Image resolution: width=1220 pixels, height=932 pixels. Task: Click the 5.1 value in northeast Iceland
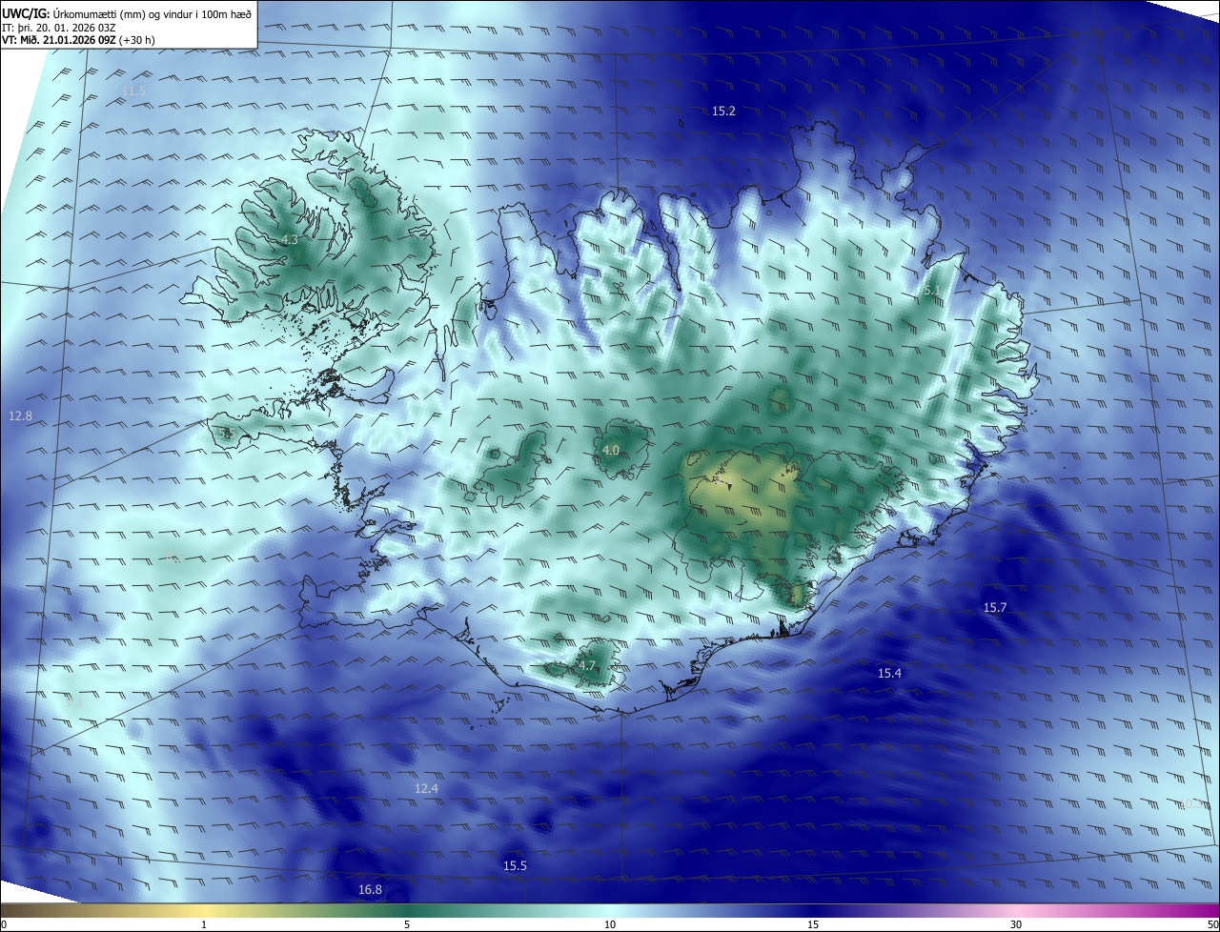(x=932, y=291)
